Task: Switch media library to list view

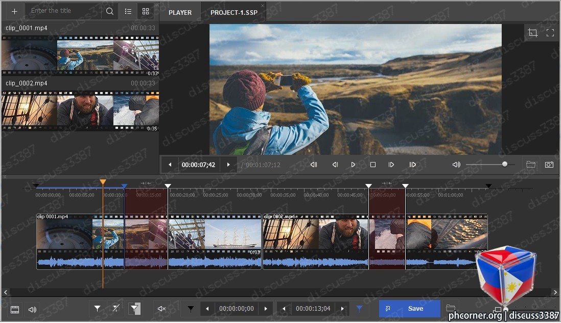Action: pos(128,11)
